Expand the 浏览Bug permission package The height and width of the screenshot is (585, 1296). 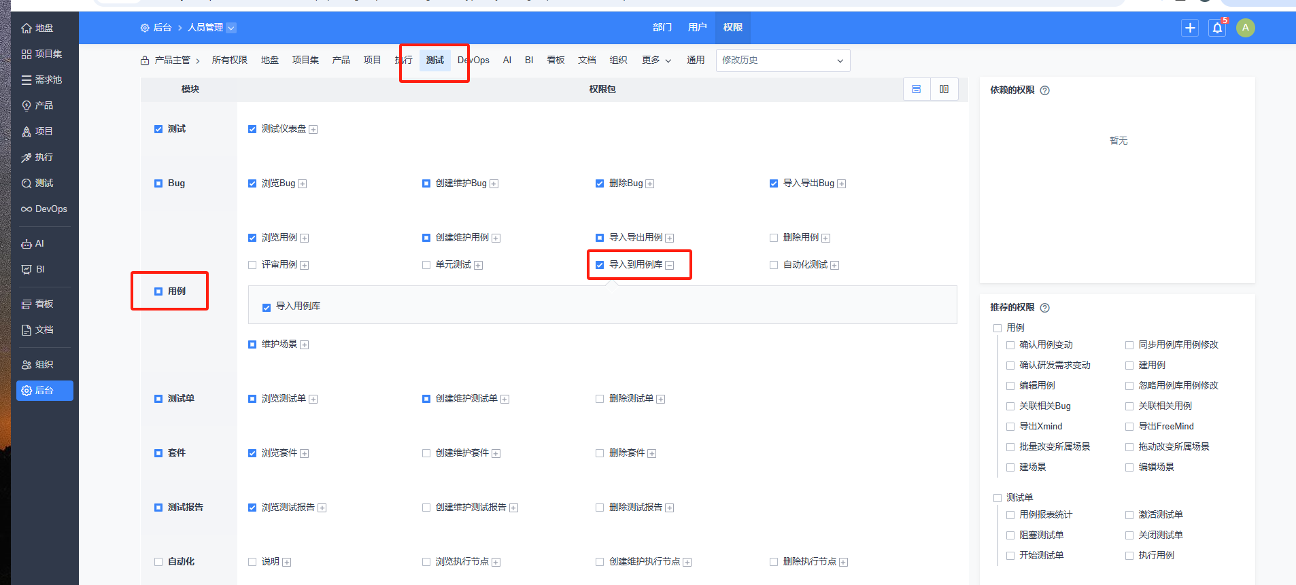point(303,184)
